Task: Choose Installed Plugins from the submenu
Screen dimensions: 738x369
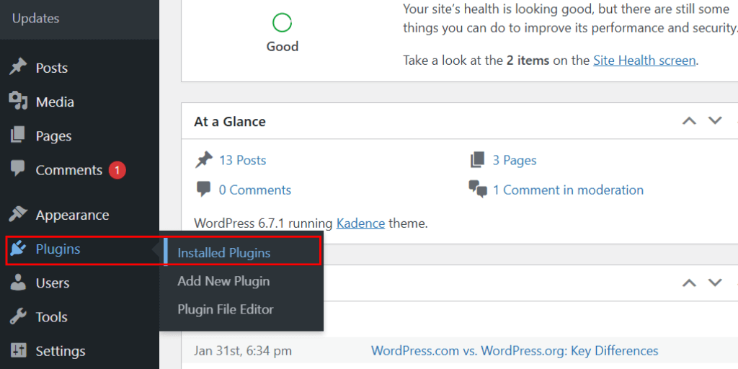Action: [224, 253]
